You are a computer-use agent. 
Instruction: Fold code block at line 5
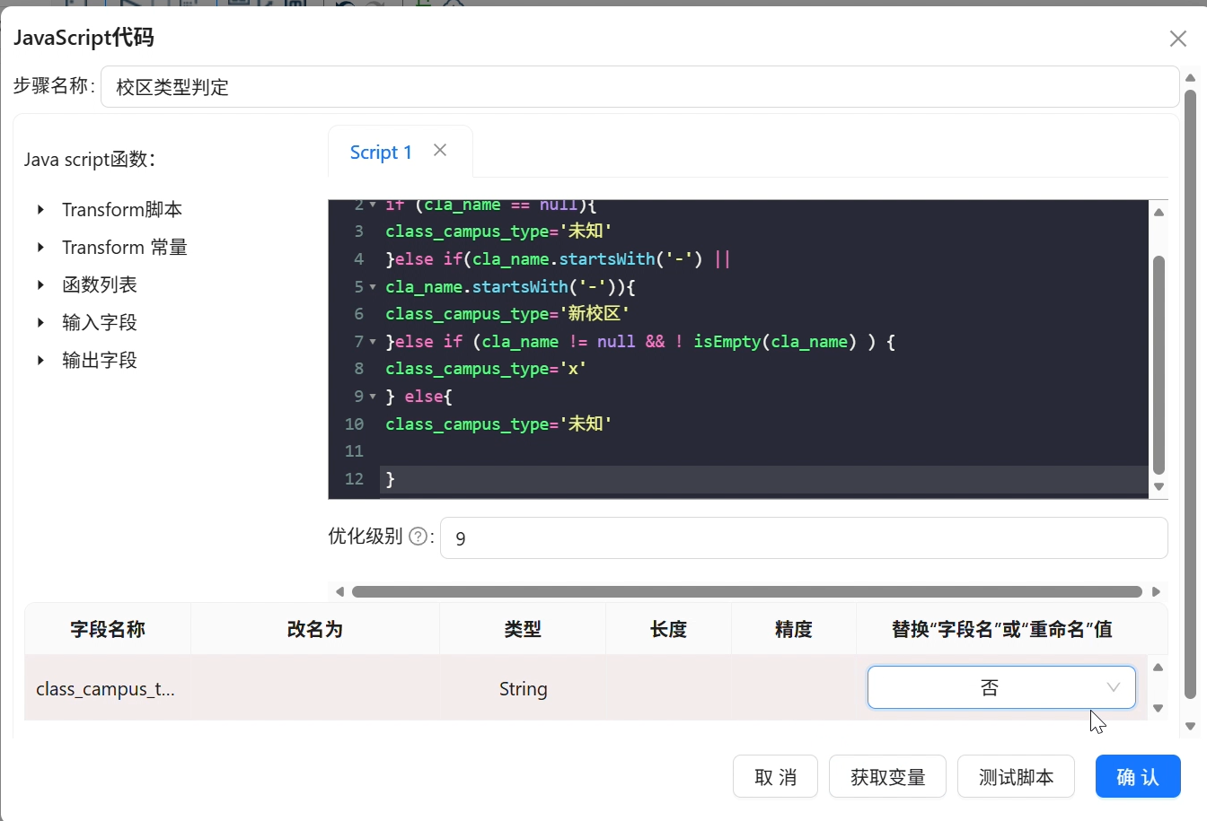click(x=373, y=287)
